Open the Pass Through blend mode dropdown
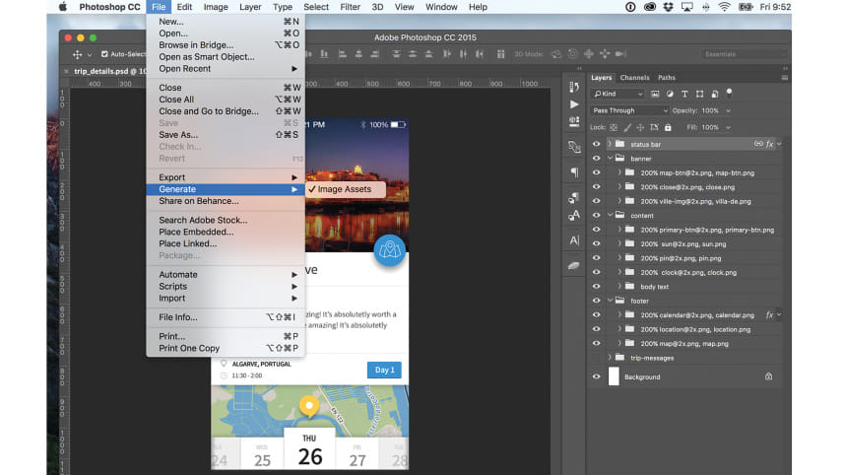Viewport: 844px width, 475px height. tap(630, 110)
